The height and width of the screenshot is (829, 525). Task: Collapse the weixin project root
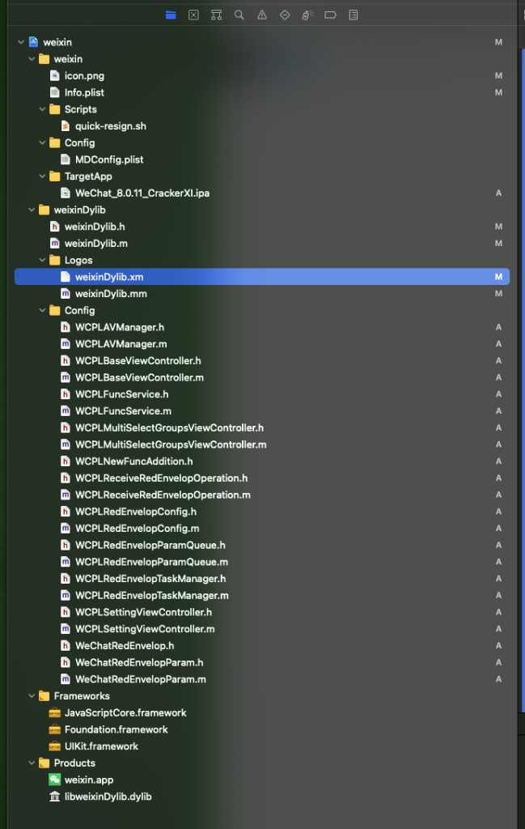[x=20, y=42]
